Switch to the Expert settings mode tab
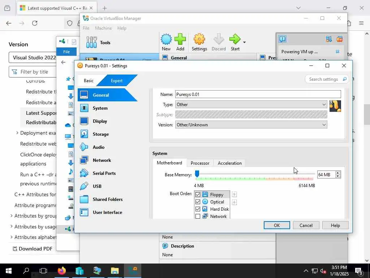 coord(117,81)
